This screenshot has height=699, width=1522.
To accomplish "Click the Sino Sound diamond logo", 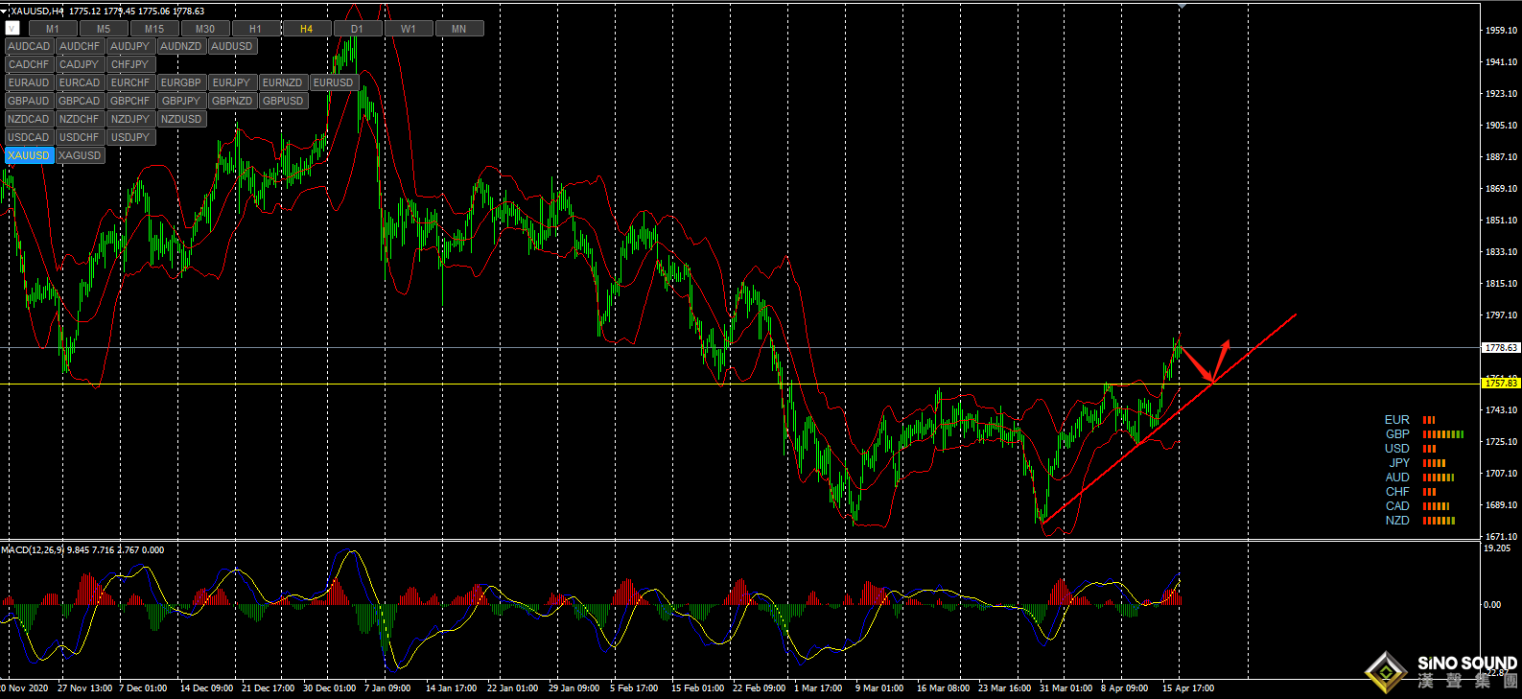I will click(x=1386, y=671).
